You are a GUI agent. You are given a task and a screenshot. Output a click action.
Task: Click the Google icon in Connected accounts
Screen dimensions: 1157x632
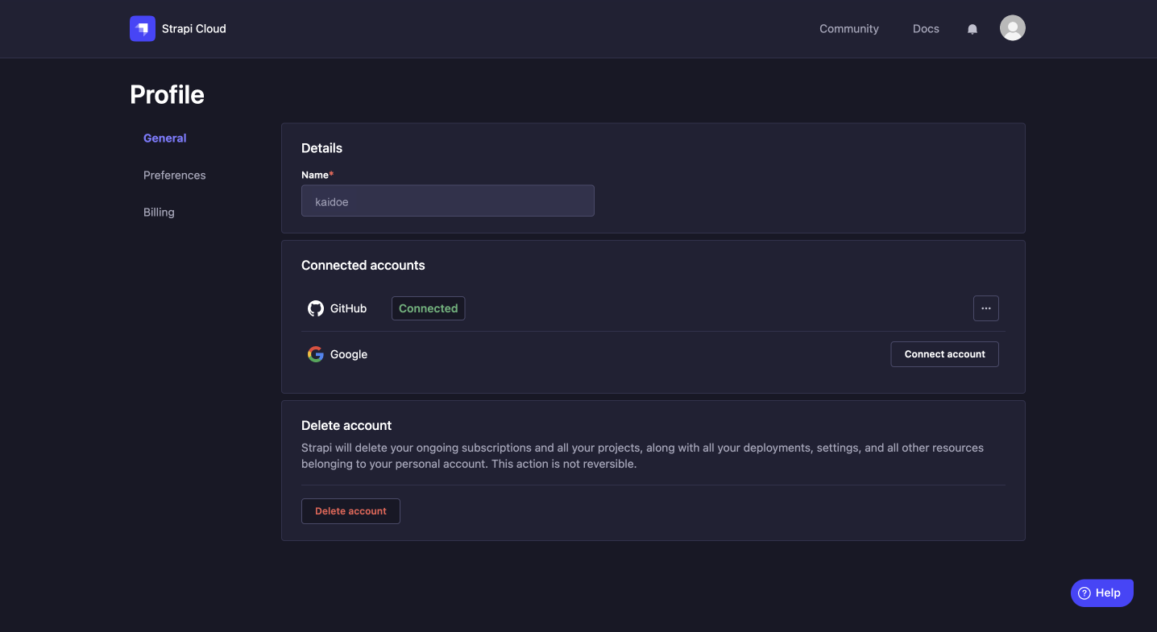point(315,353)
